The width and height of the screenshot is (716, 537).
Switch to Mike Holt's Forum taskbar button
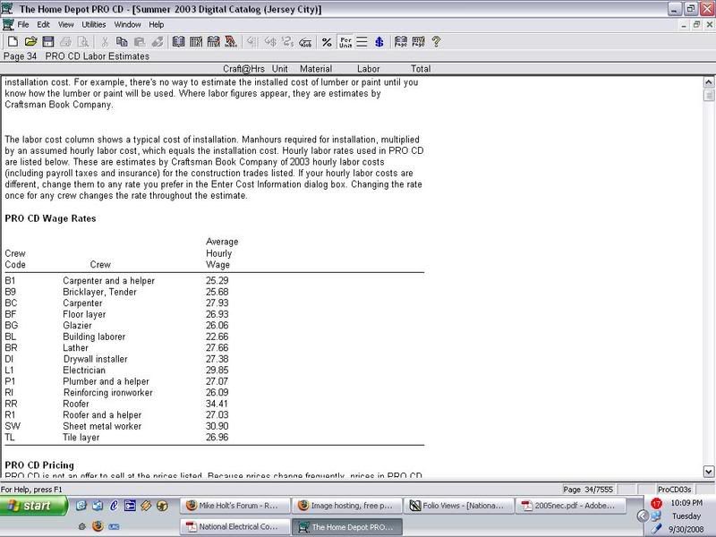click(235, 506)
